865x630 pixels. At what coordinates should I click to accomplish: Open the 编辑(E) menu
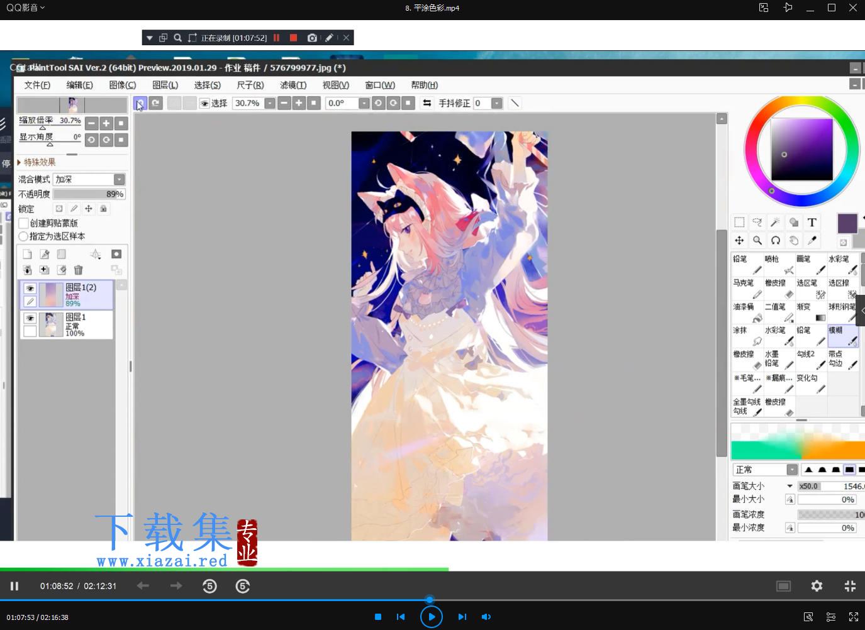(x=79, y=85)
